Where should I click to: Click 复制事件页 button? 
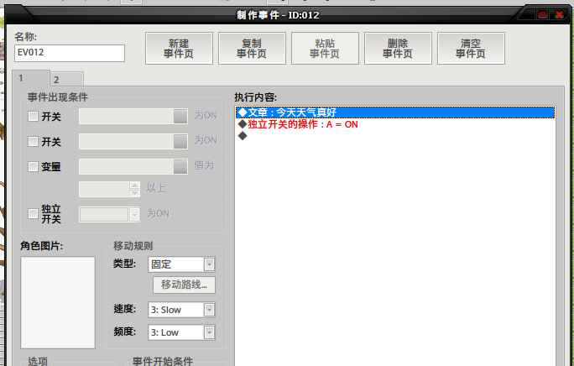point(252,49)
